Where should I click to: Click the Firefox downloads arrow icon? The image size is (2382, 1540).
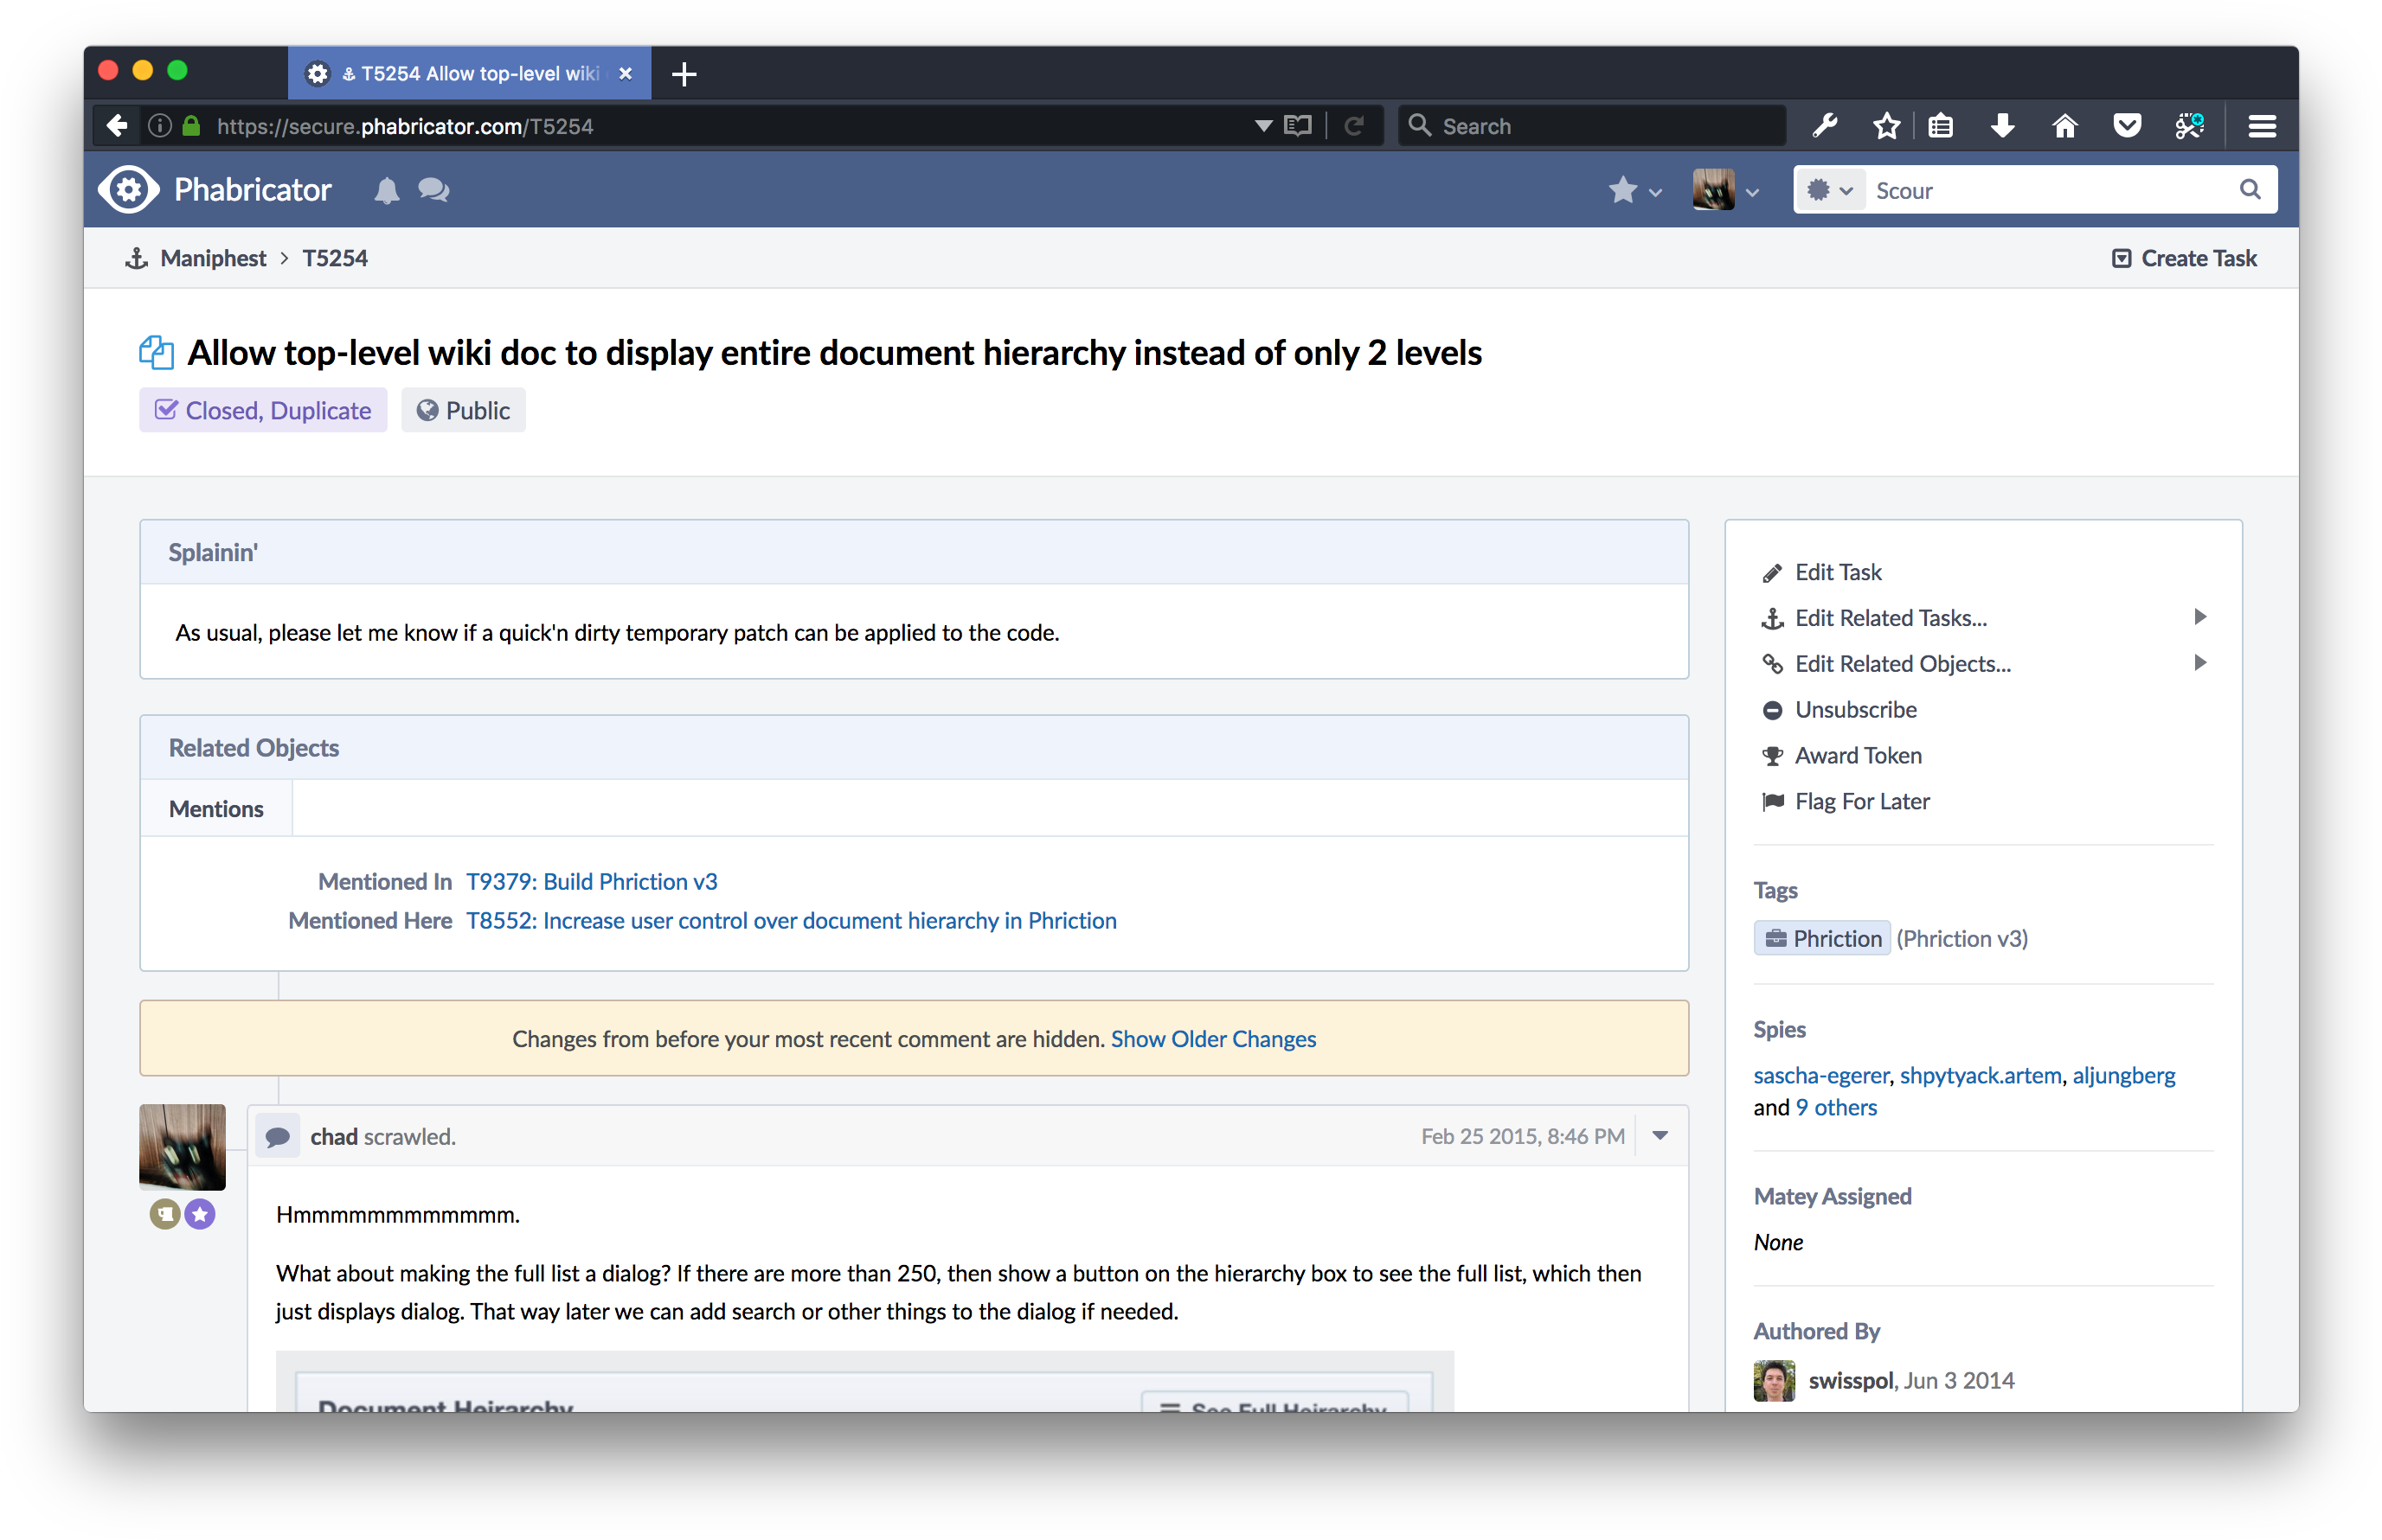2002,126
